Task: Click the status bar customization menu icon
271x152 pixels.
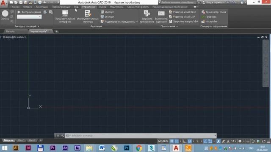Action: [268, 141]
